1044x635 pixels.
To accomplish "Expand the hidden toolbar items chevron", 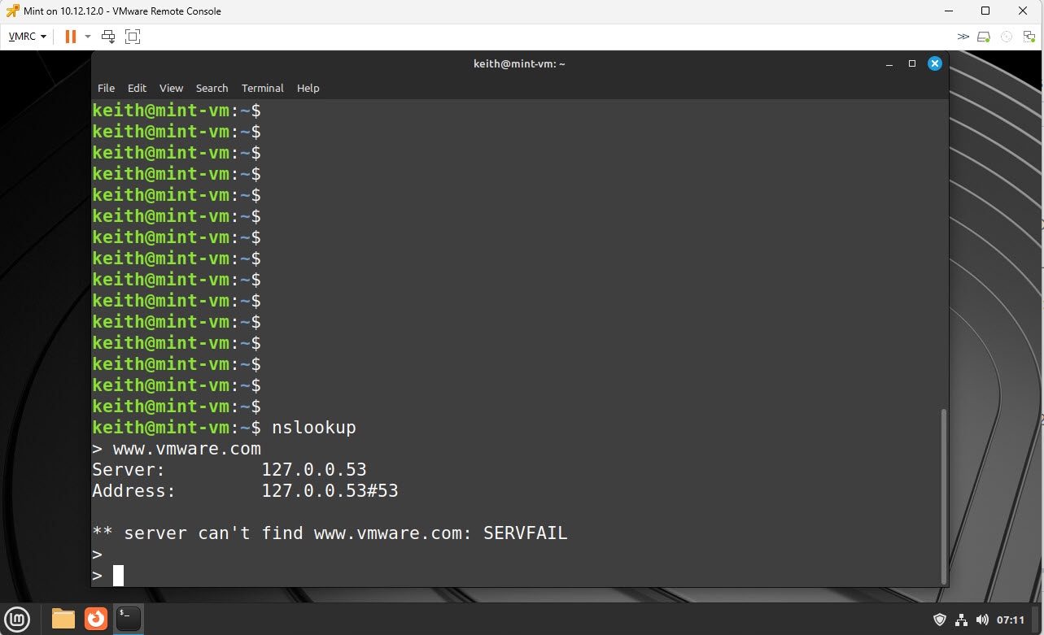I will [963, 37].
